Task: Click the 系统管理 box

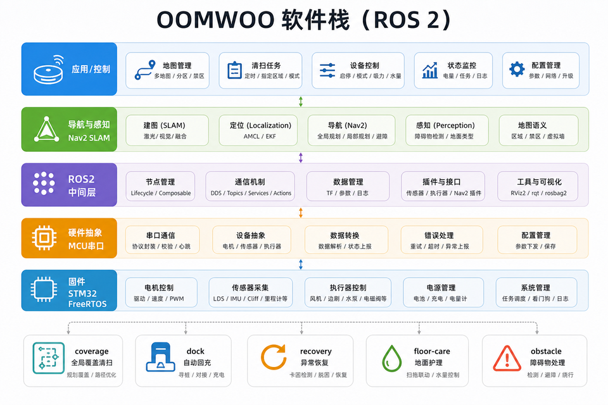Action: (536, 292)
